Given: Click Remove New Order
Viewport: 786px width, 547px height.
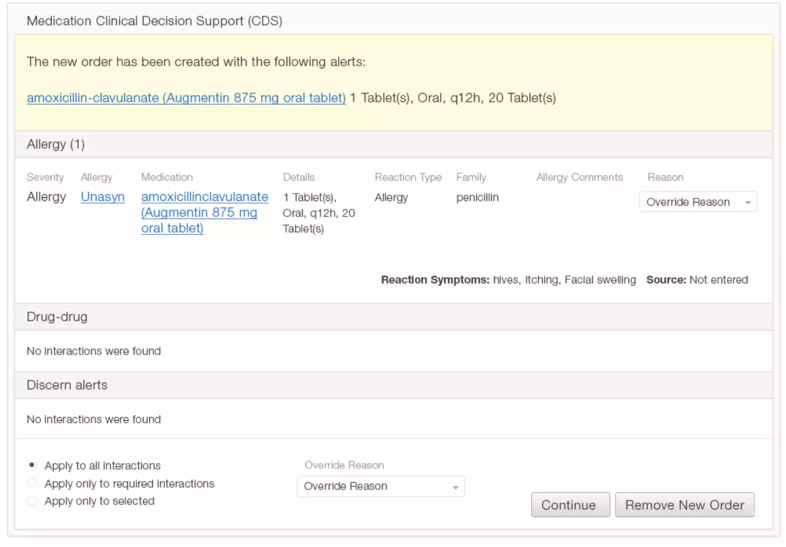Looking at the screenshot, I should click(x=685, y=505).
